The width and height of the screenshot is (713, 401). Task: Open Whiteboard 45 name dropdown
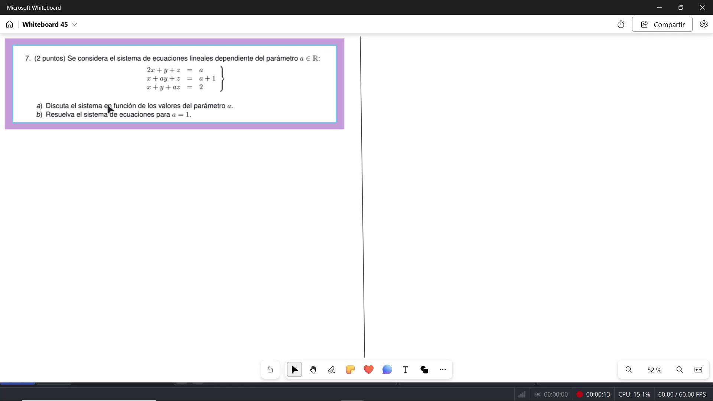coord(74,25)
